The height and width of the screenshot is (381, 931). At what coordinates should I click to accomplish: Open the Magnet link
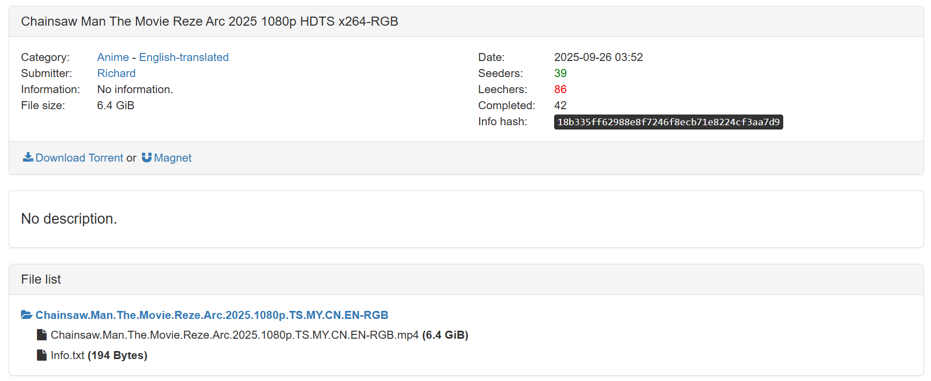pyautogui.click(x=172, y=158)
